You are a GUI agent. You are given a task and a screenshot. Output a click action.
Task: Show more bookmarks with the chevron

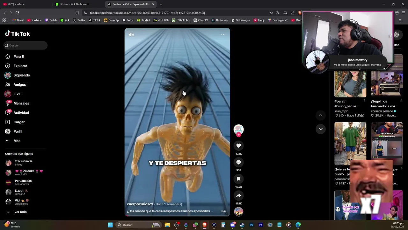pos(400,20)
